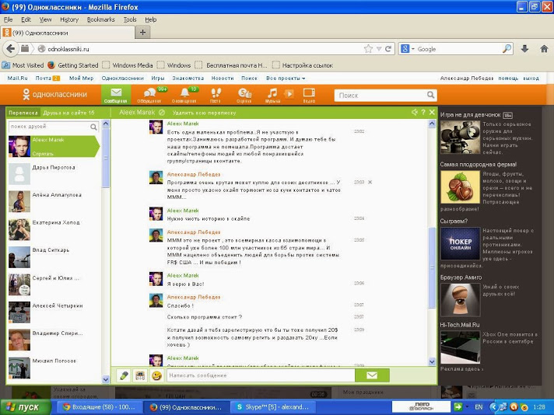Click the chat scrollbar thumb

pos(432,267)
